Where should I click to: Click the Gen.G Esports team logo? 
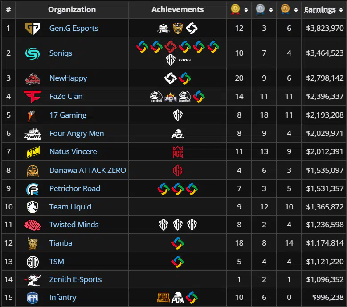(33, 29)
